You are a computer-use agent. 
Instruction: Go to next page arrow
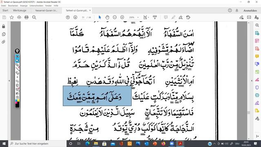(75, 17)
